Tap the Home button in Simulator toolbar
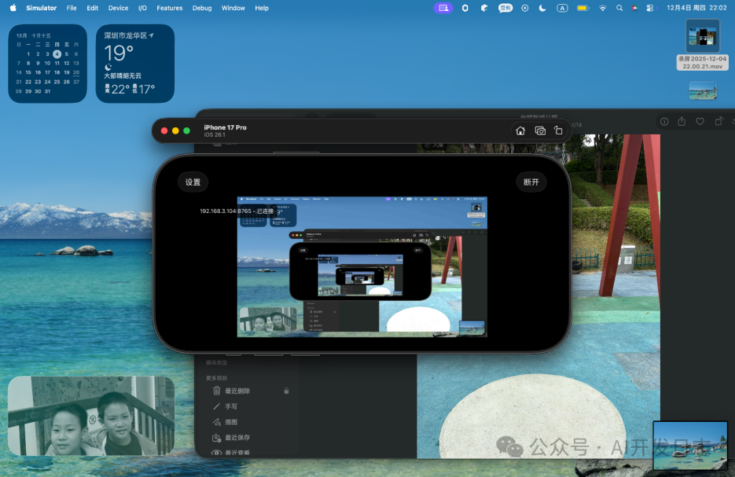Screen dimensions: 735x477 [521, 131]
